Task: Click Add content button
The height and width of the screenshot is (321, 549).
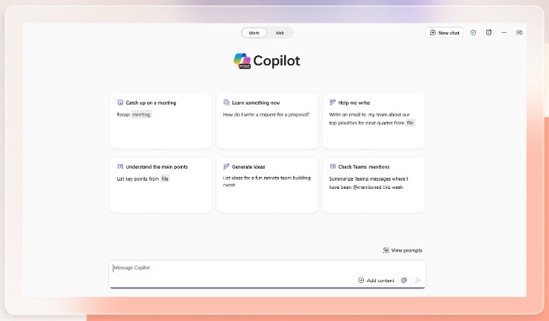Action: (x=376, y=281)
